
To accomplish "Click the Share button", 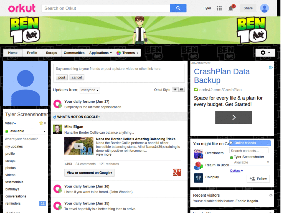I will (x=248, y=8).
